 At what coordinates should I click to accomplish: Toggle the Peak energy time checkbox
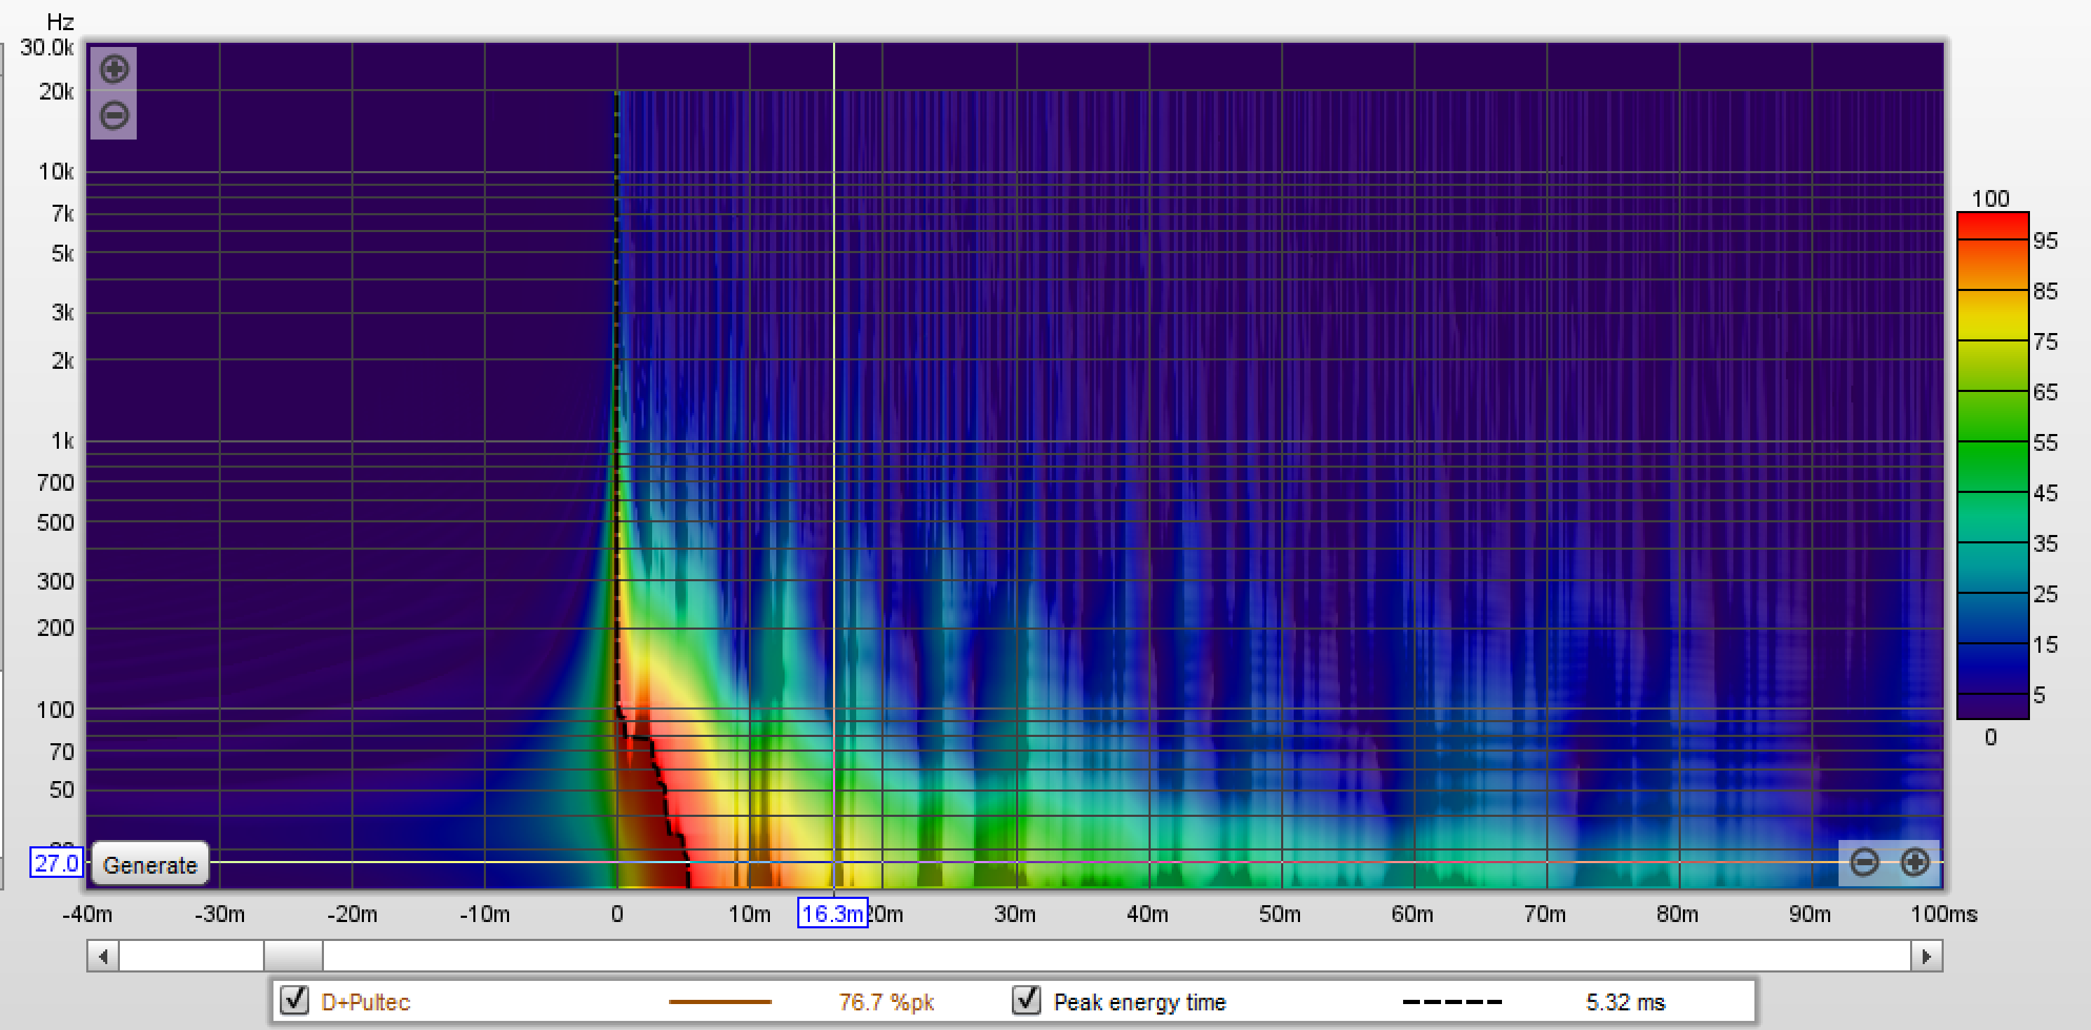[x=1027, y=1000]
